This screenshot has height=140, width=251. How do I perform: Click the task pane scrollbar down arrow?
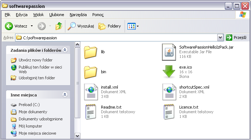(x=78, y=136)
